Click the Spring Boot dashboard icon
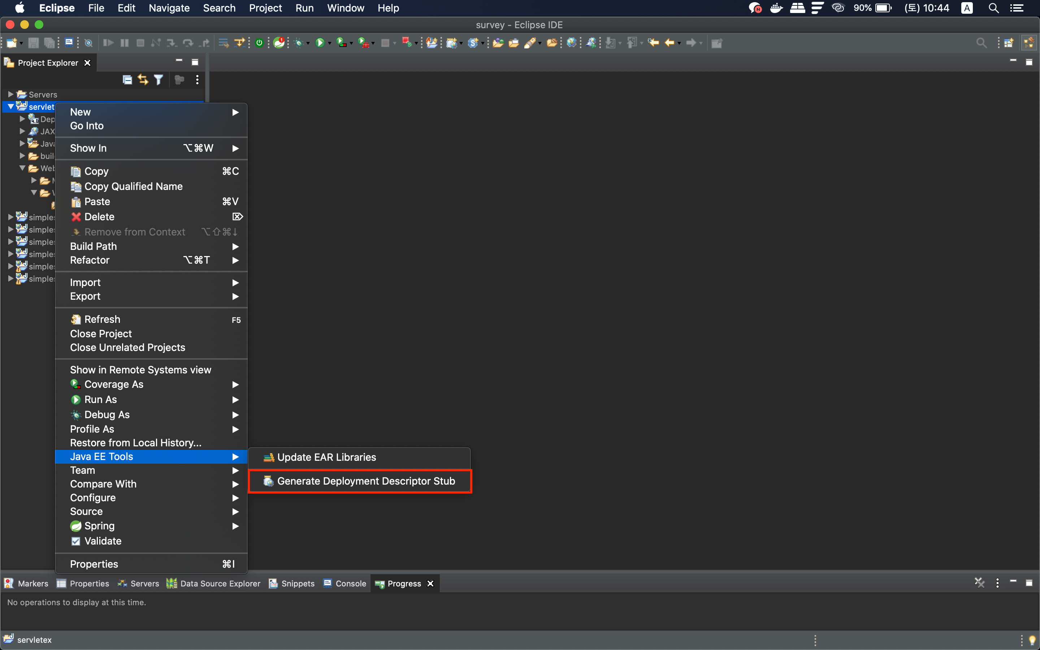This screenshot has width=1040, height=650. point(259,43)
